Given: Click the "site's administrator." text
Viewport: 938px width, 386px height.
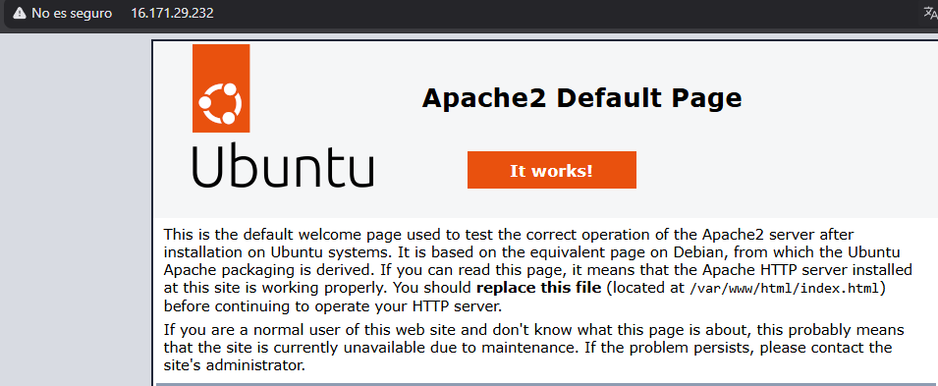Looking at the screenshot, I should (x=235, y=365).
